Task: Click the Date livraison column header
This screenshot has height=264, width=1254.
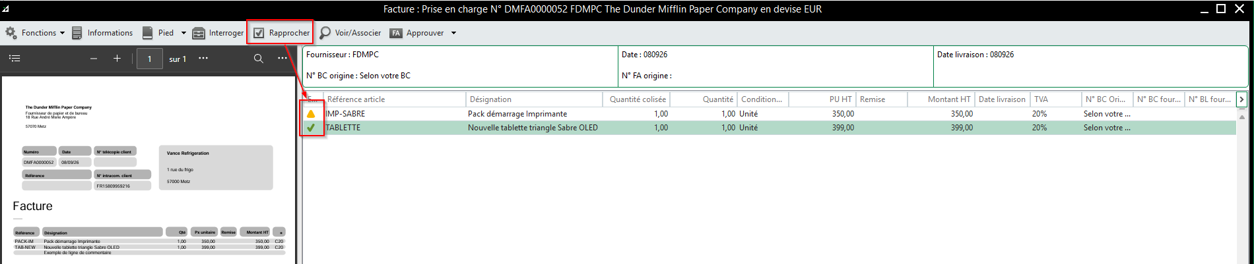Action: 1002,99
